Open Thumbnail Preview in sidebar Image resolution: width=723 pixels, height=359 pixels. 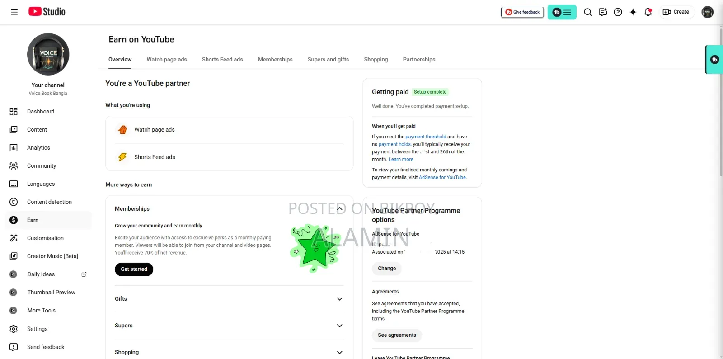click(x=52, y=293)
